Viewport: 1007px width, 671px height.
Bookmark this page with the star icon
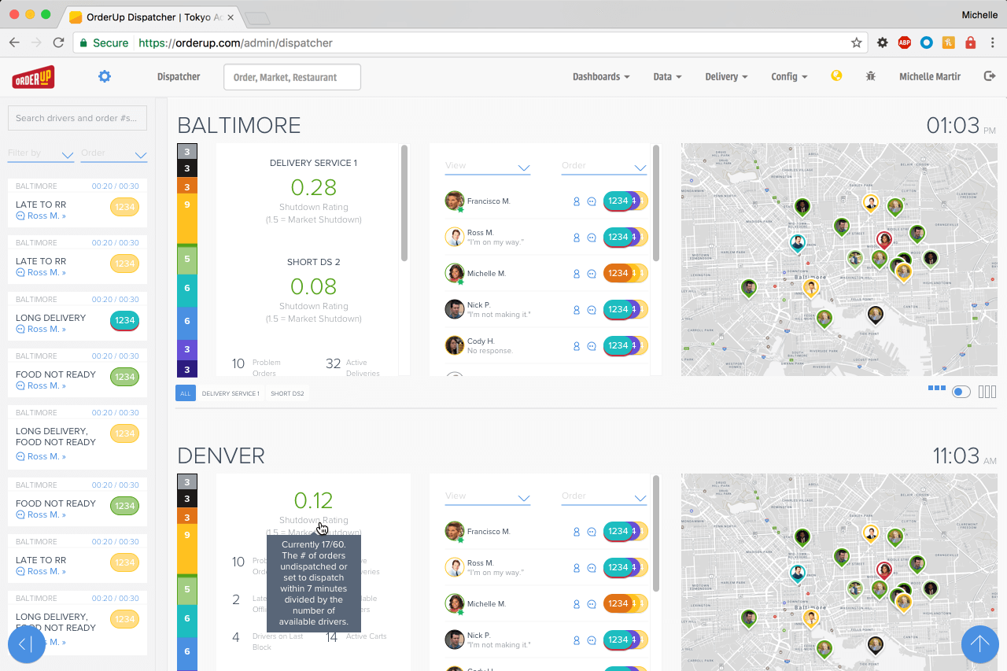[x=857, y=42]
